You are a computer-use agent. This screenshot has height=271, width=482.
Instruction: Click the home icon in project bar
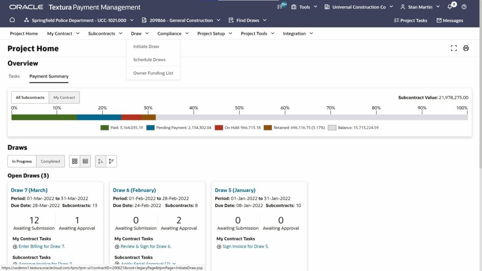point(12,20)
